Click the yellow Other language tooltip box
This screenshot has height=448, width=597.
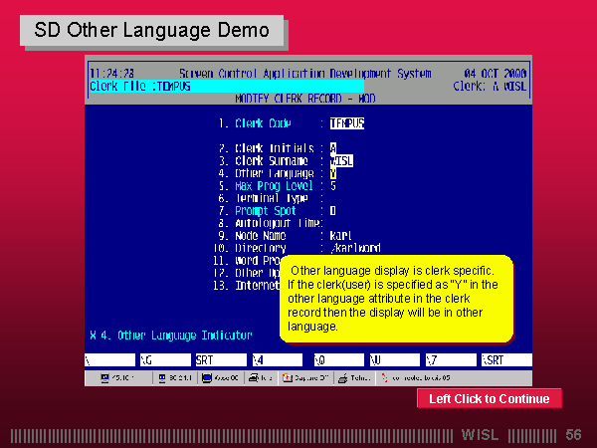396,299
